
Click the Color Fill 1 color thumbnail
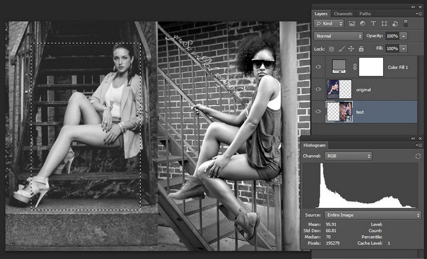point(339,67)
